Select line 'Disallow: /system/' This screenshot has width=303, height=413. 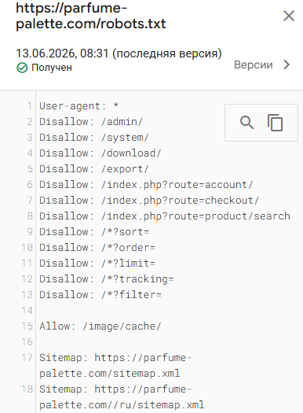coord(94,138)
